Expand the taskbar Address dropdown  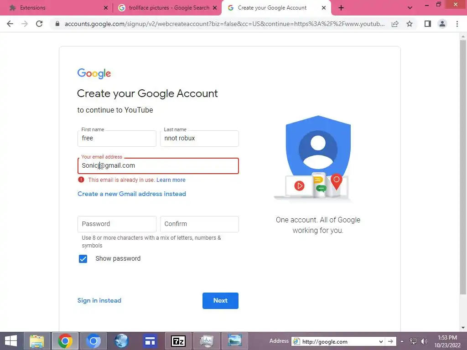[x=381, y=342]
